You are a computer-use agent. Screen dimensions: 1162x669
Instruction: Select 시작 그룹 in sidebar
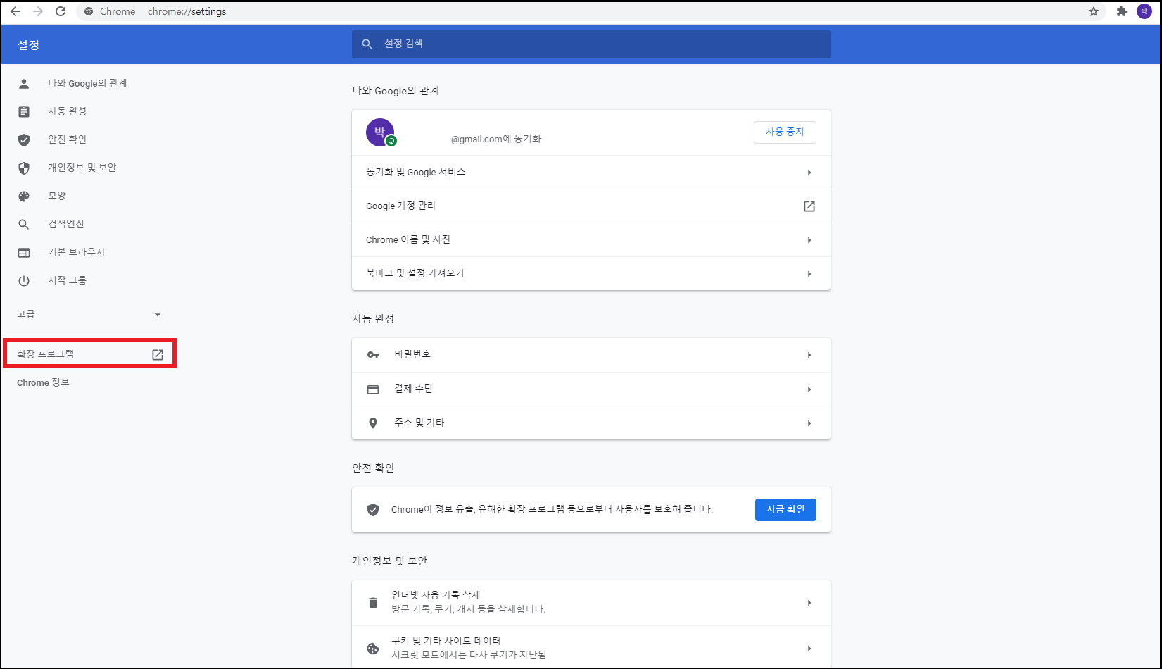click(x=67, y=280)
